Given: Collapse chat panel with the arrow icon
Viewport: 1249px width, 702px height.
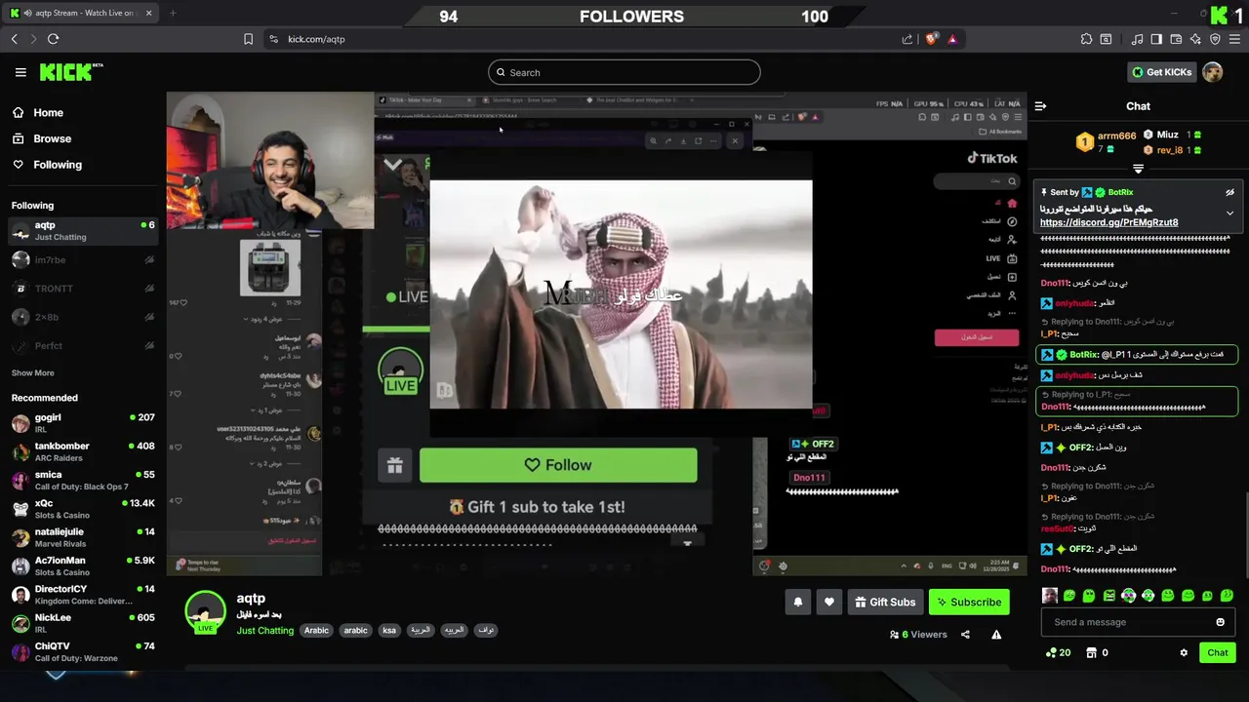Looking at the screenshot, I should coord(1040,106).
